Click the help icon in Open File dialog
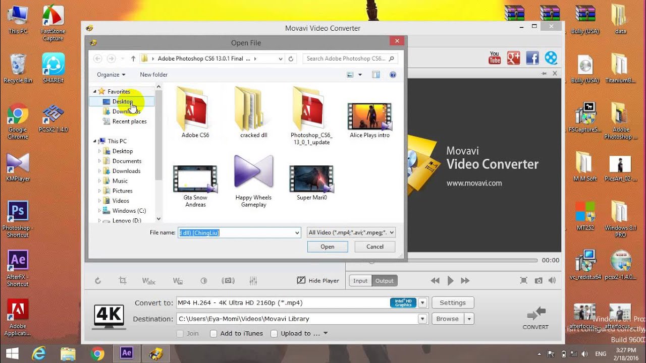This screenshot has height=363, width=646. coord(393,75)
